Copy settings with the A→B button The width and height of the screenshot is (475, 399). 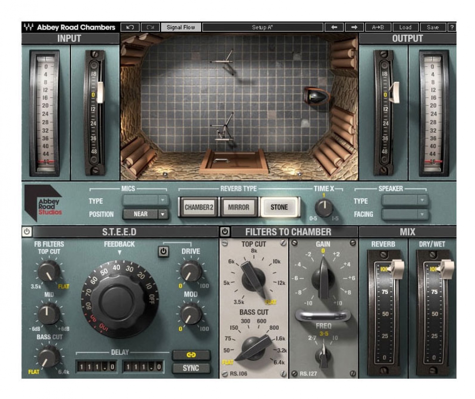click(x=378, y=27)
